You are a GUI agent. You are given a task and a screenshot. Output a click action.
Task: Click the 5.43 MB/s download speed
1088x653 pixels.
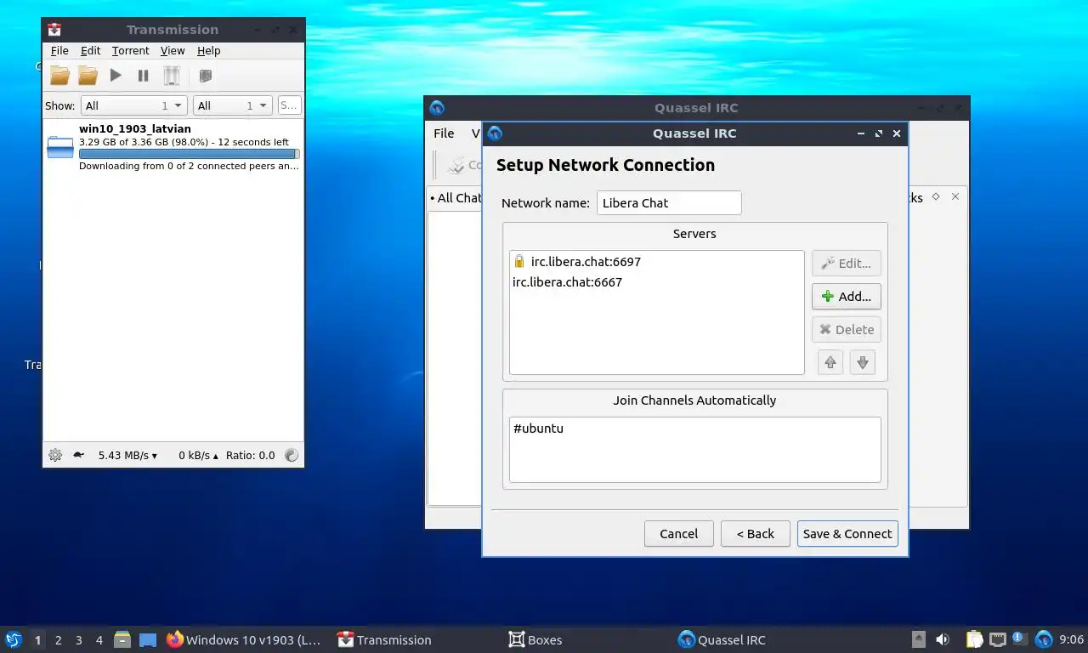click(127, 456)
